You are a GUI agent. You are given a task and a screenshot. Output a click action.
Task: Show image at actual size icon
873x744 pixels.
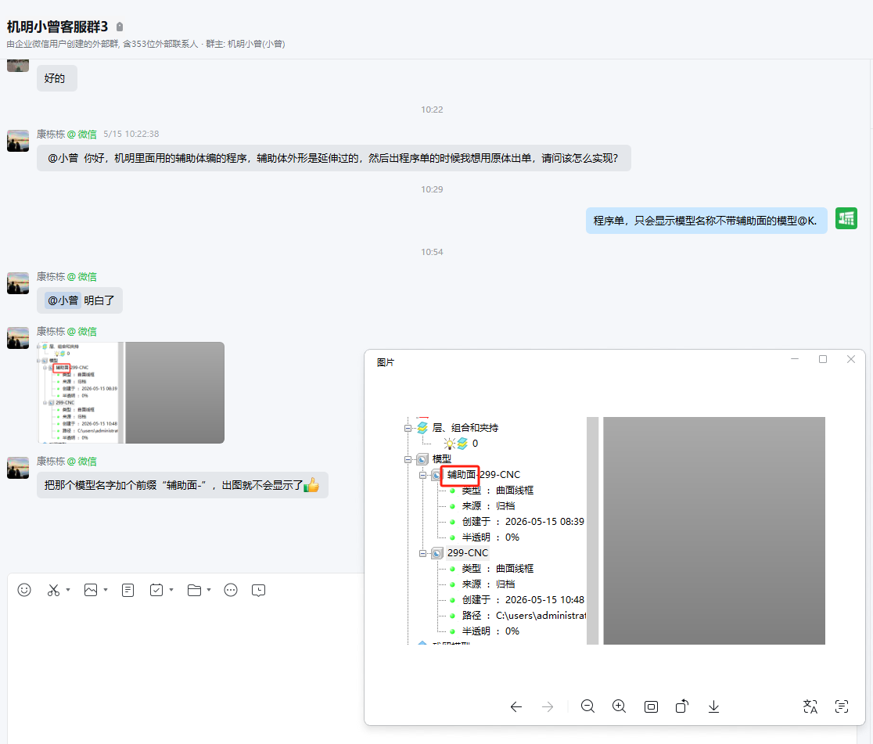pos(651,706)
